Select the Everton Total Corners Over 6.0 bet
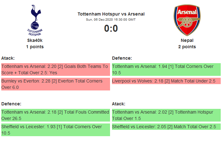The width and height of the screenshot is (222, 146). click(55, 84)
